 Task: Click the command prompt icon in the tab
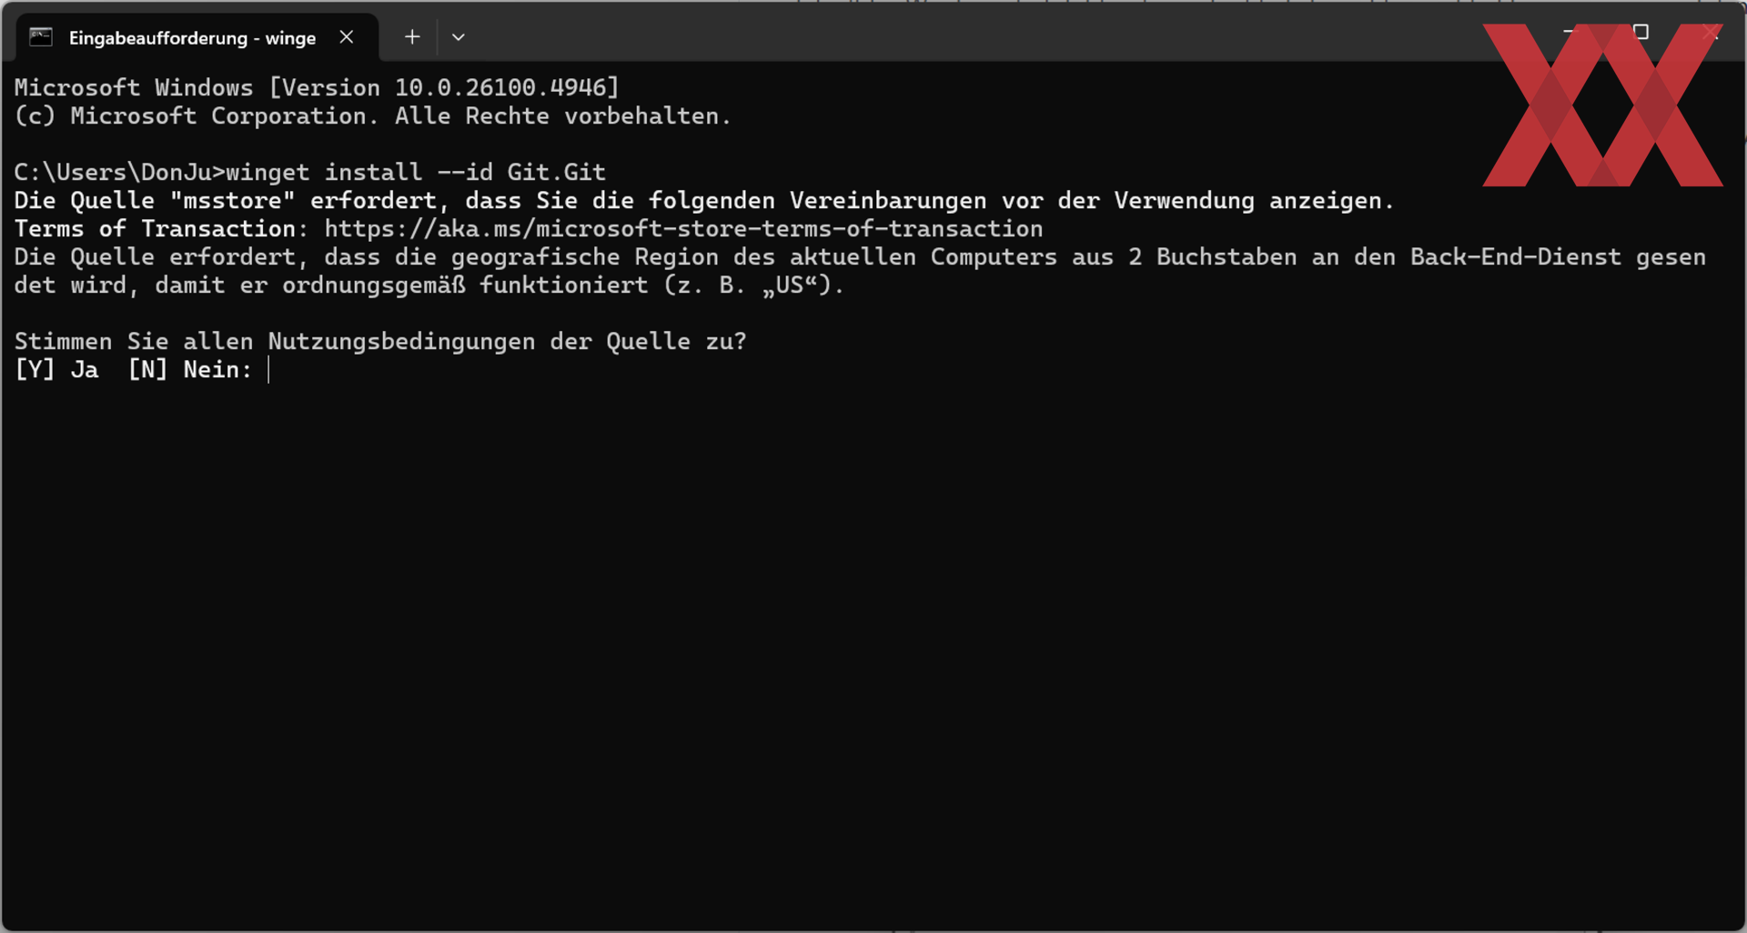41,37
